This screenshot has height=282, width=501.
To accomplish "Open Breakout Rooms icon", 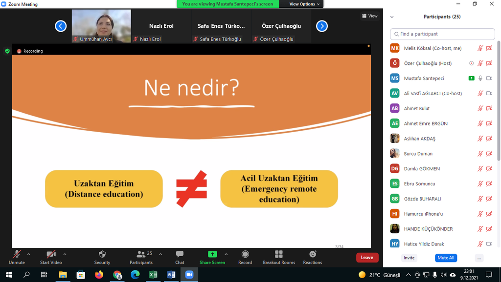I will [278, 255].
